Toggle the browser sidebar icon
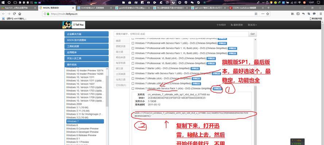The image size is (324, 145). click(x=298, y=14)
